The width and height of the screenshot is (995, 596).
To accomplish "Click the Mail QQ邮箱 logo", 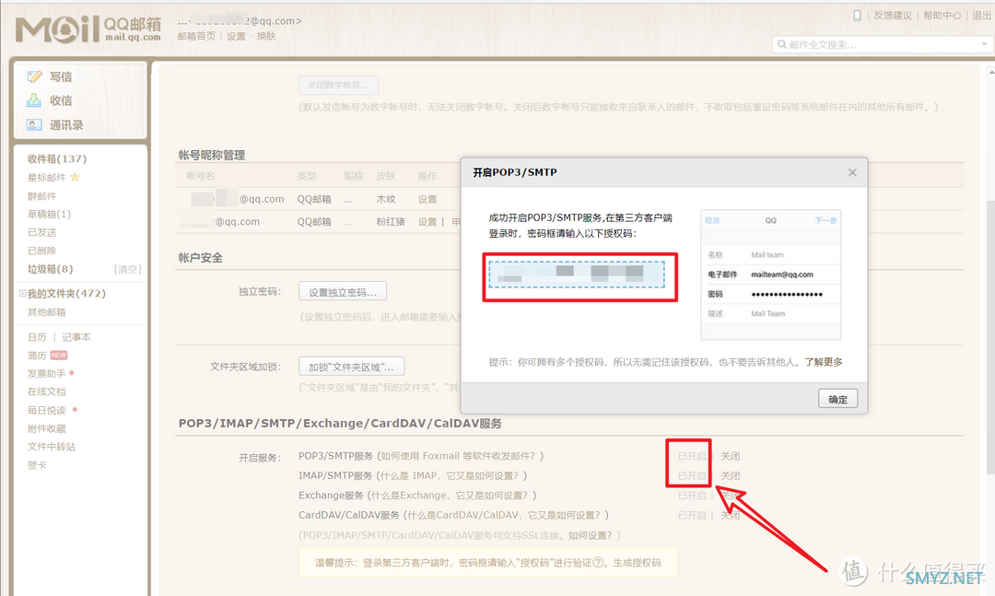I will point(88,29).
